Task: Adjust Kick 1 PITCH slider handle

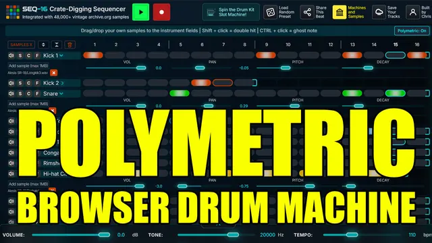Action: point(286,67)
